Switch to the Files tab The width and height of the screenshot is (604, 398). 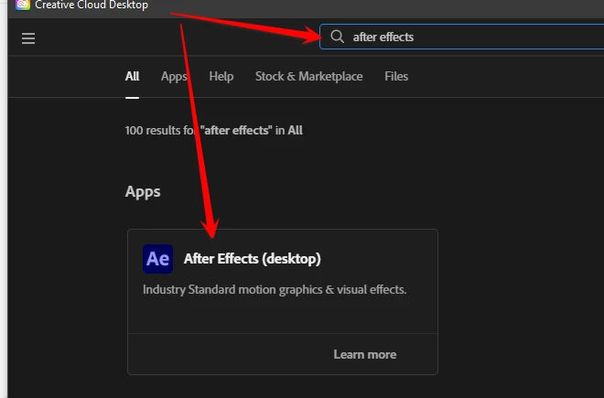(x=396, y=76)
